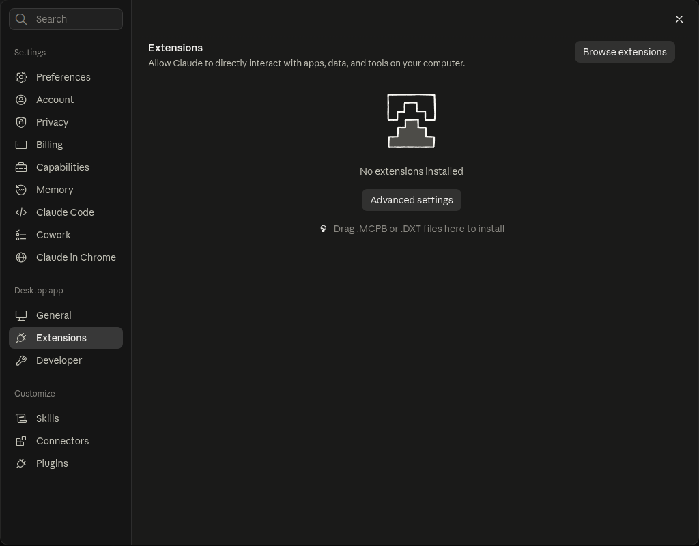Click the Browse extensions button
The image size is (699, 546).
(x=625, y=52)
